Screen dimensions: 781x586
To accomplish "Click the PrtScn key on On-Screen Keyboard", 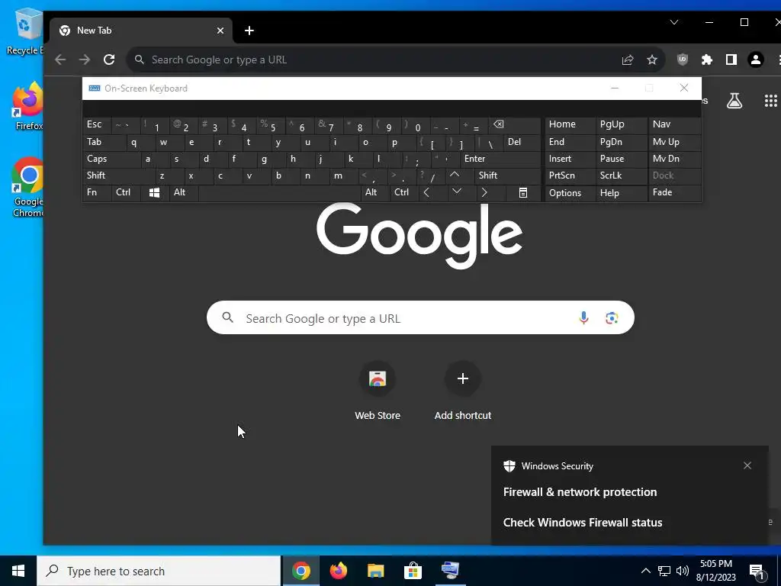I will [570, 175].
